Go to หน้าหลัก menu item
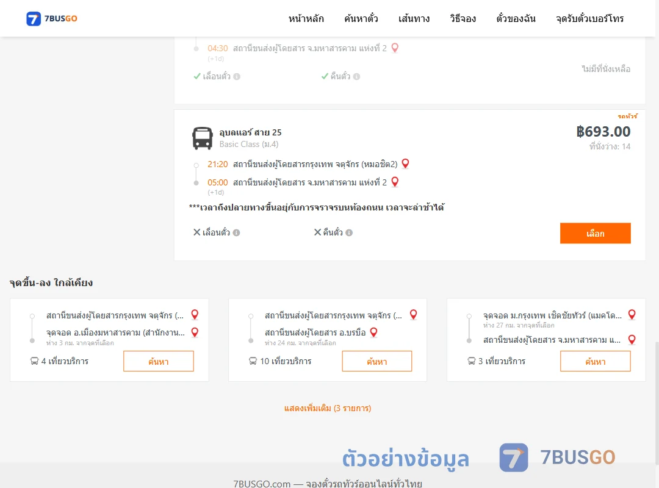659x488 pixels. click(x=306, y=18)
